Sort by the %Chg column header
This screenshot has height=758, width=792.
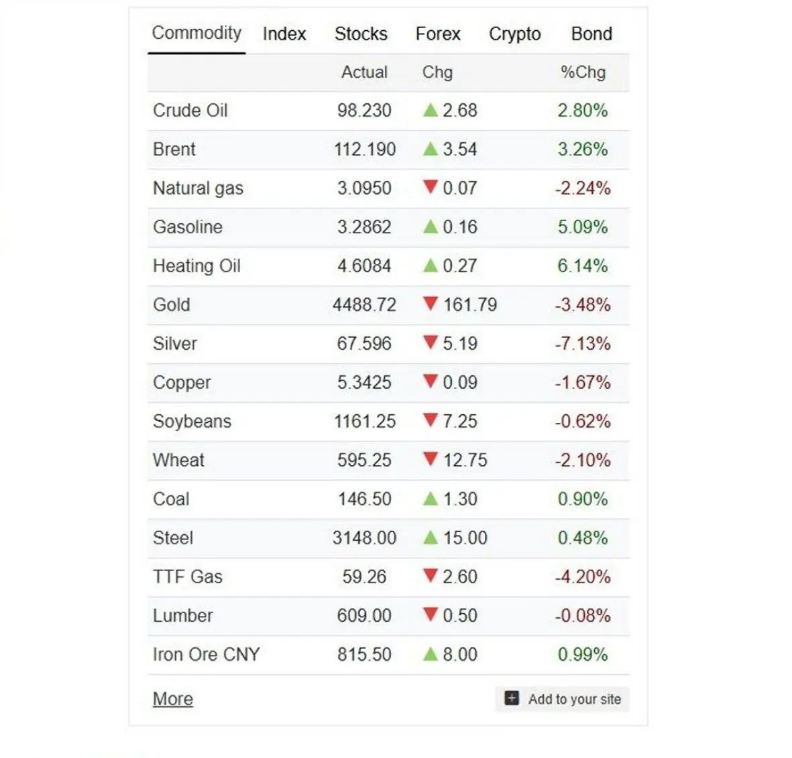pyautogui.click(x=583, y=72)
